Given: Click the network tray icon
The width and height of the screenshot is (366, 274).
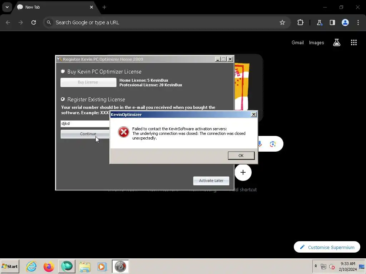Looking at the screenshot, I should [323, 267].
